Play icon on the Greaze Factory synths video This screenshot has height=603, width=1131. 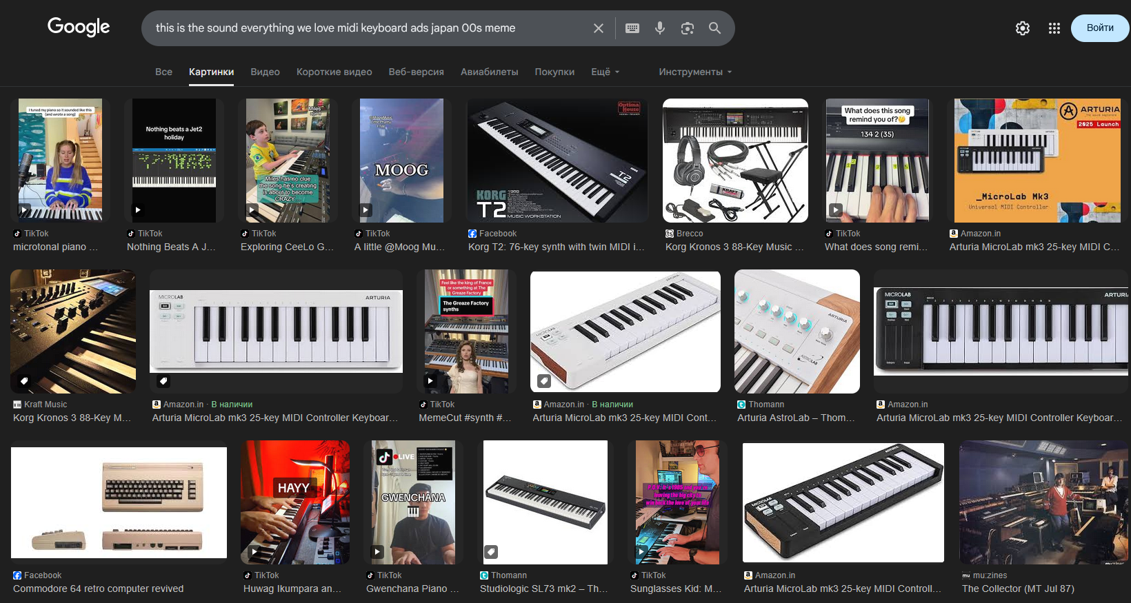click(430, 380)
